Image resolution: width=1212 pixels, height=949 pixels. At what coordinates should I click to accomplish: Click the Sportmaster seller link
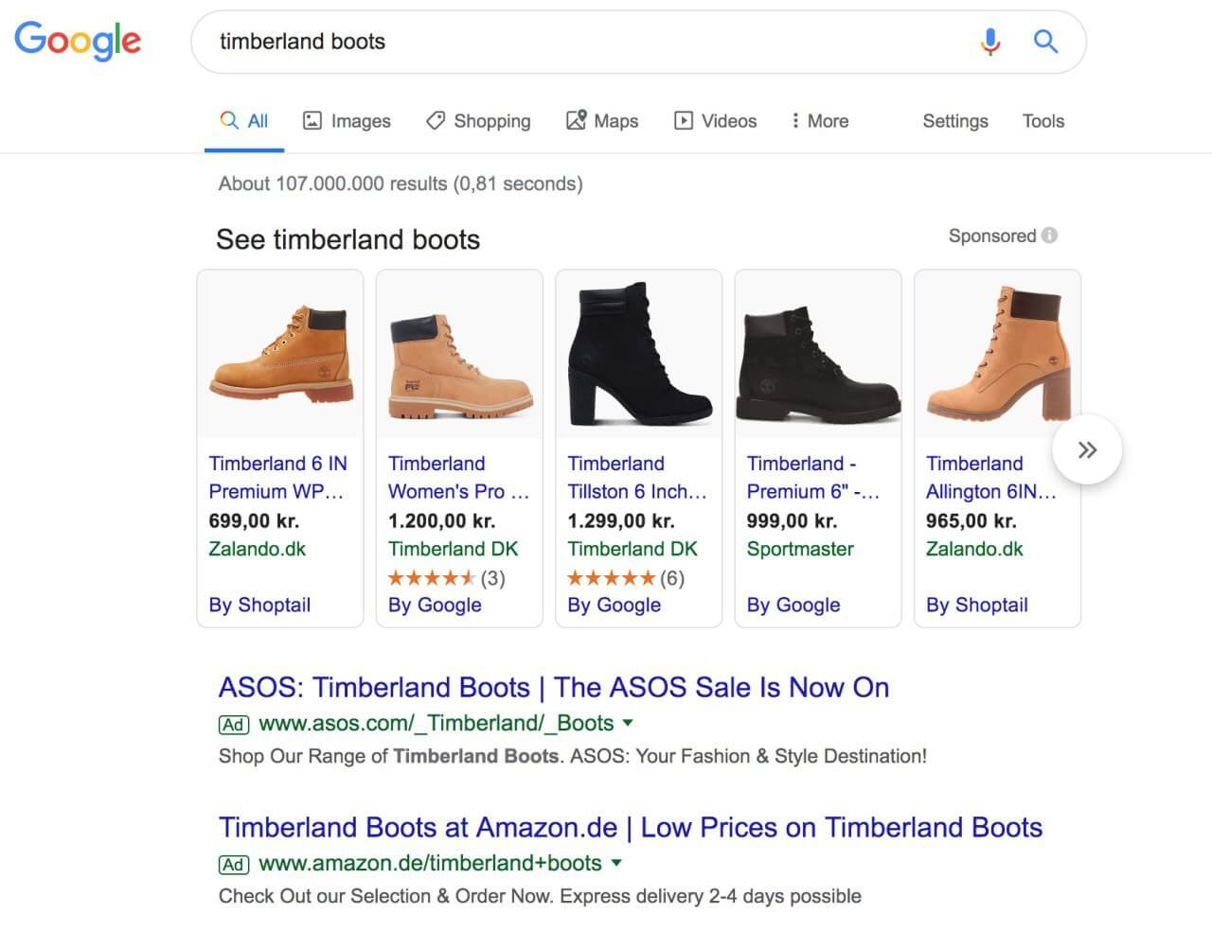coord(800,549)
